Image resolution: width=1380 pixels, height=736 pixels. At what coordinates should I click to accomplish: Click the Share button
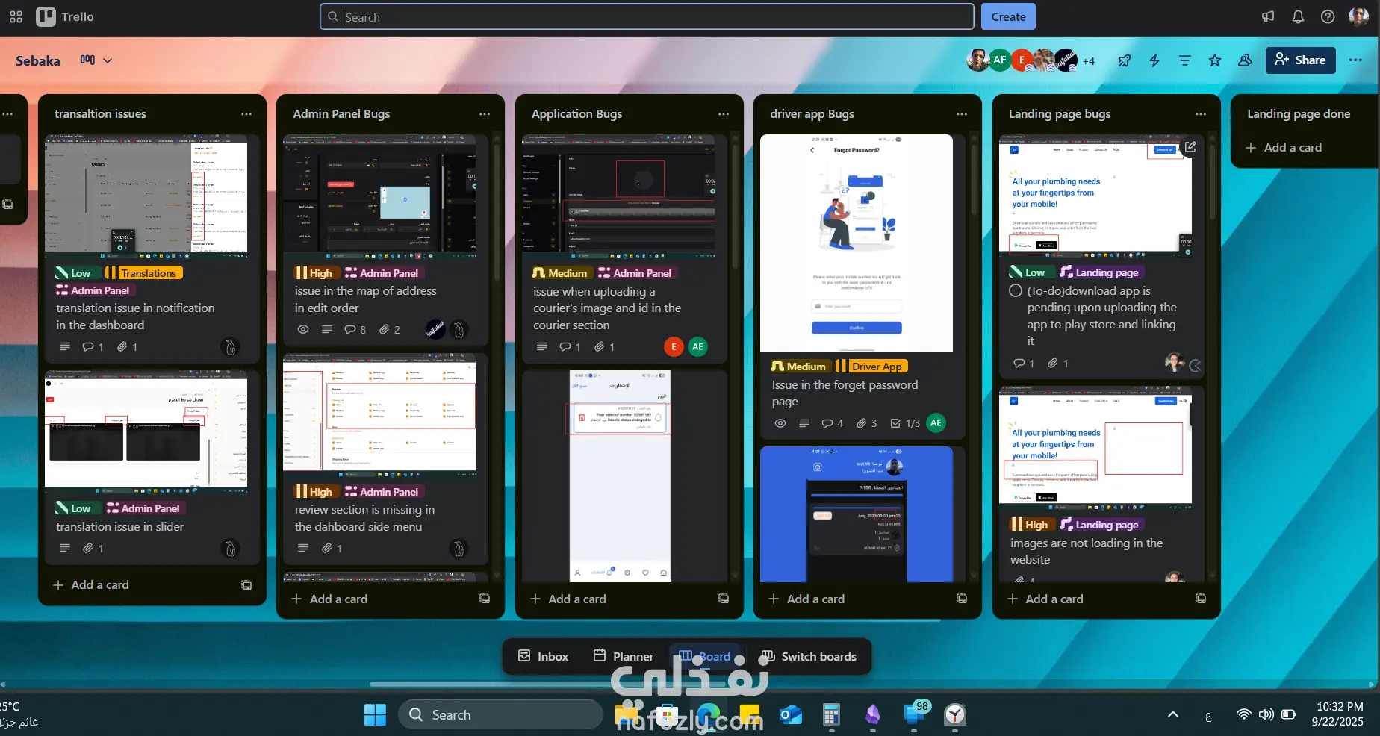(1301, 60)
